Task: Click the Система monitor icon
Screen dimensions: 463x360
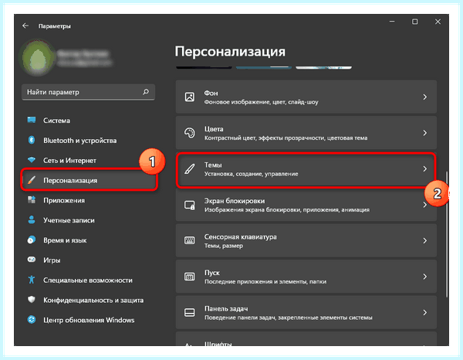Action: click(x=32, y=120)
